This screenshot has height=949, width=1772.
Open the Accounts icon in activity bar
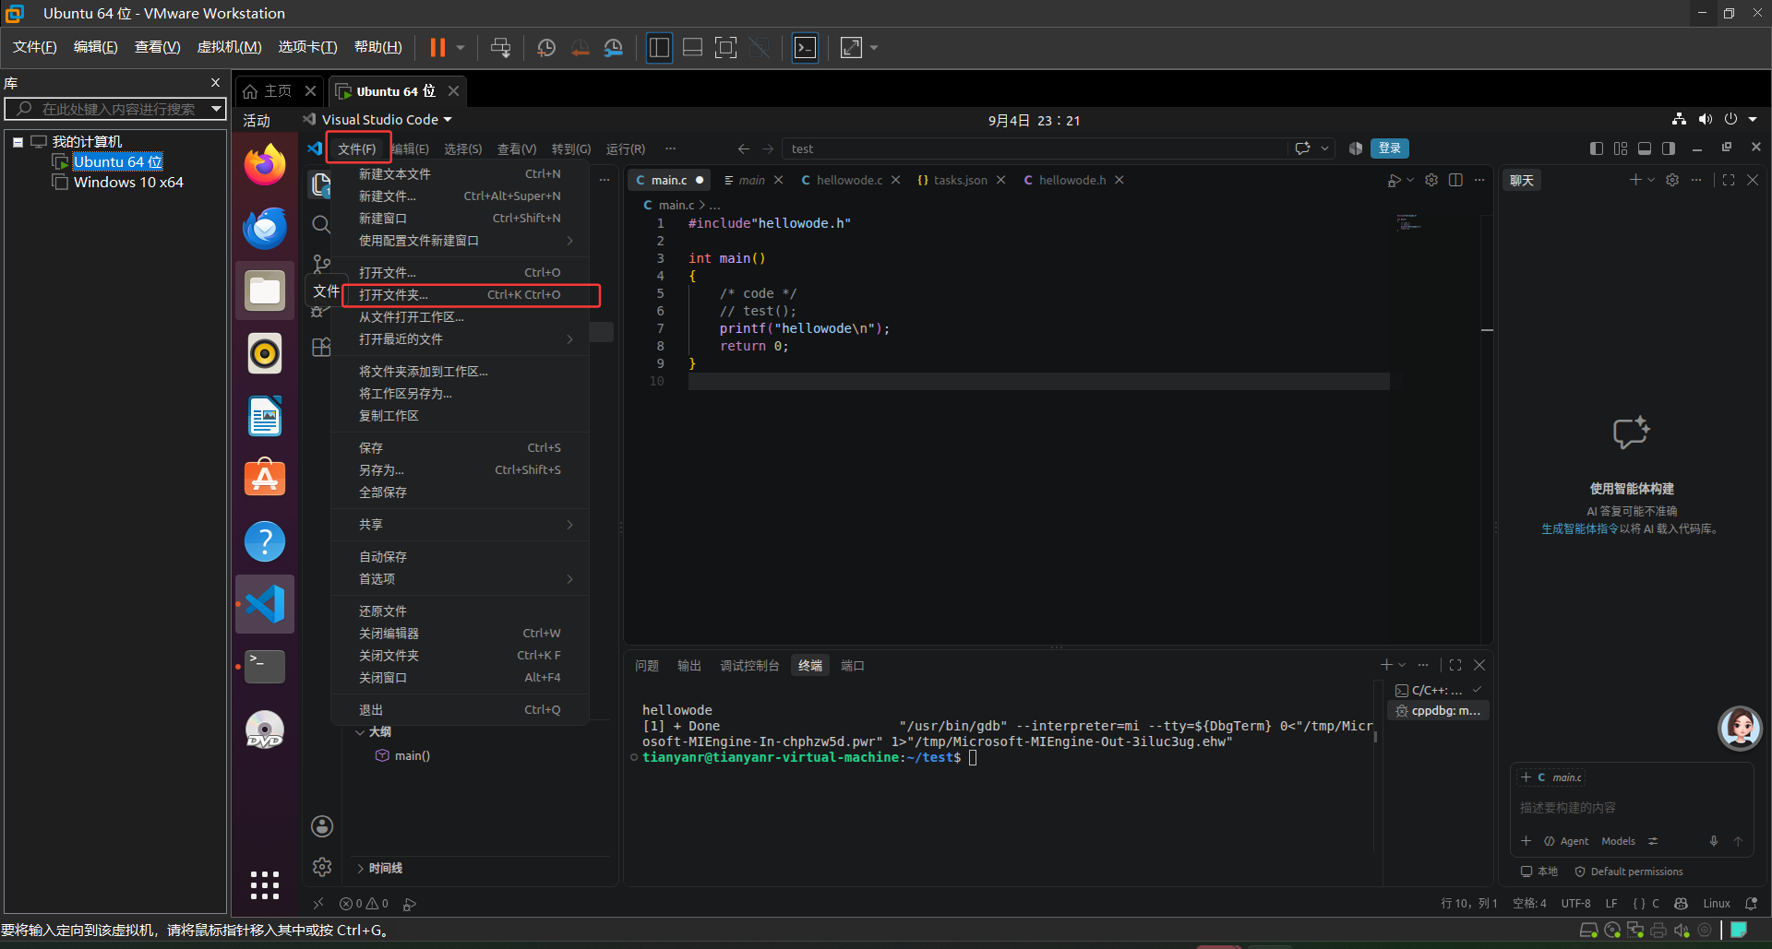(322, 826)
